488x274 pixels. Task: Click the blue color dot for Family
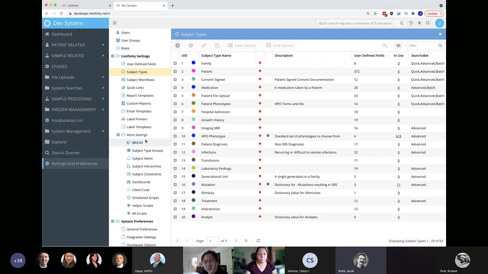coord(193,63)
